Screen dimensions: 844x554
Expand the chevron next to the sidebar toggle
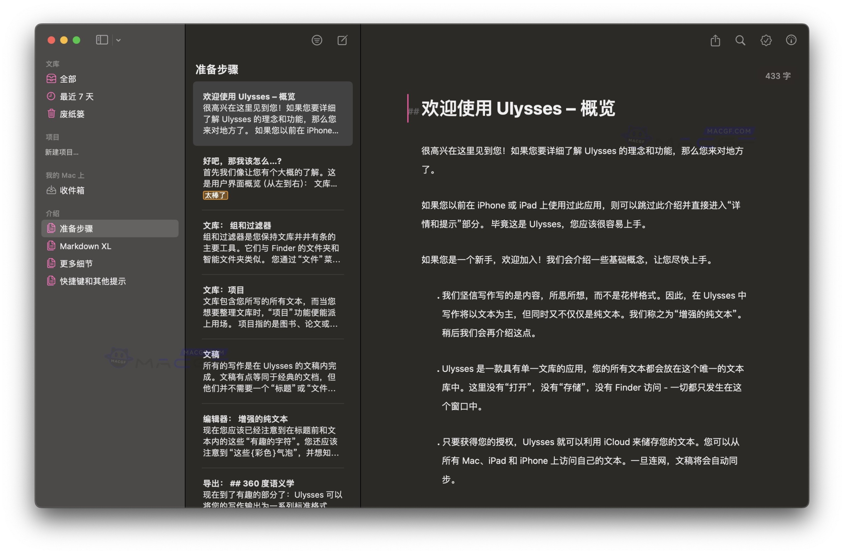pos(118,40)
